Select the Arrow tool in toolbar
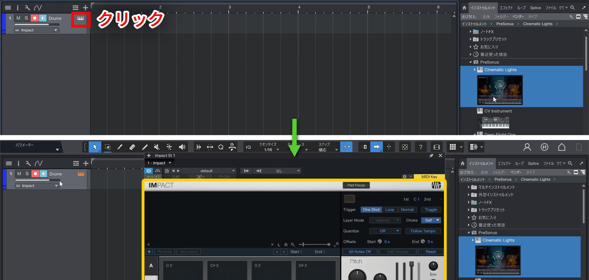 (95, 147)
